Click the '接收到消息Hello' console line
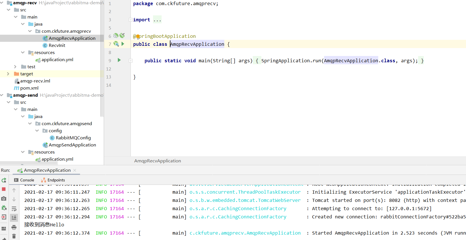Viewport: 466px width, 240px height. point(44,225)
